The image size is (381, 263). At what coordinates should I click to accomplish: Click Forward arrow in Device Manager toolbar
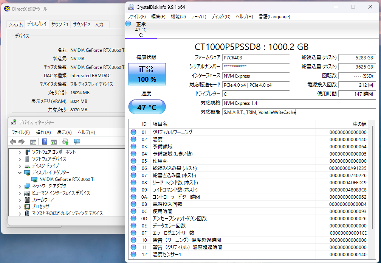(x=22, y=142)
